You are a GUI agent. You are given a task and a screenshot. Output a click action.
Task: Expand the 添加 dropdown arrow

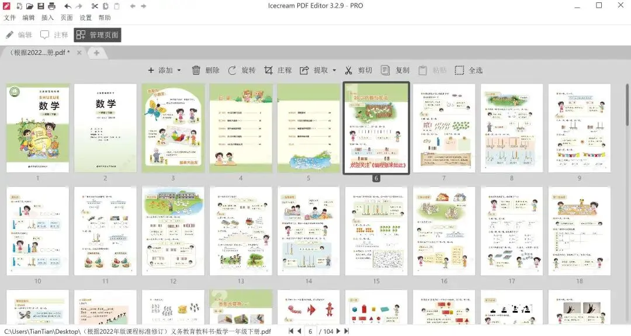[x=179, y=71]
